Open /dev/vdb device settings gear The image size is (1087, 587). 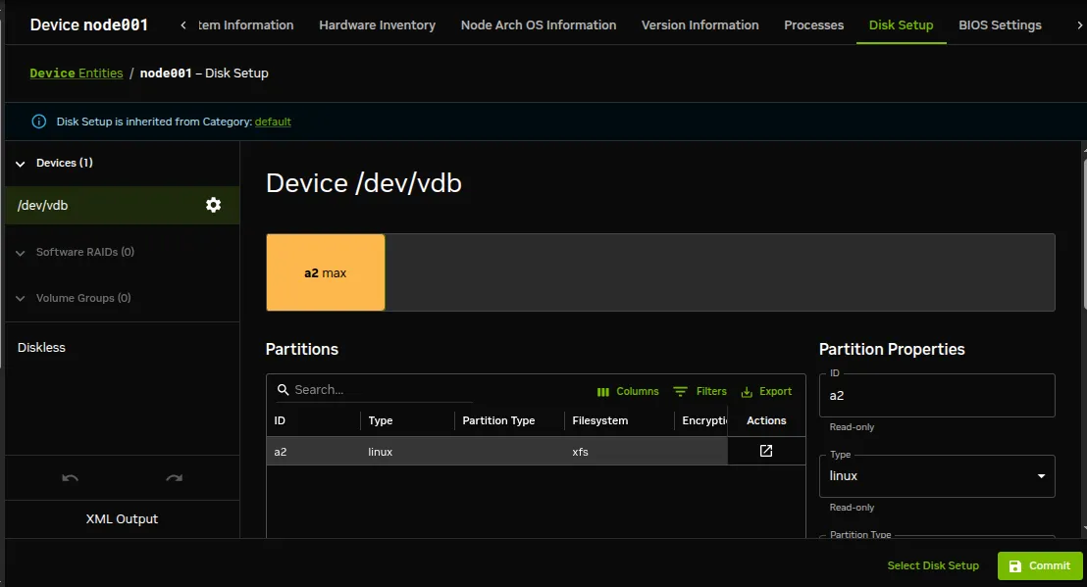(x=213, y=205)
